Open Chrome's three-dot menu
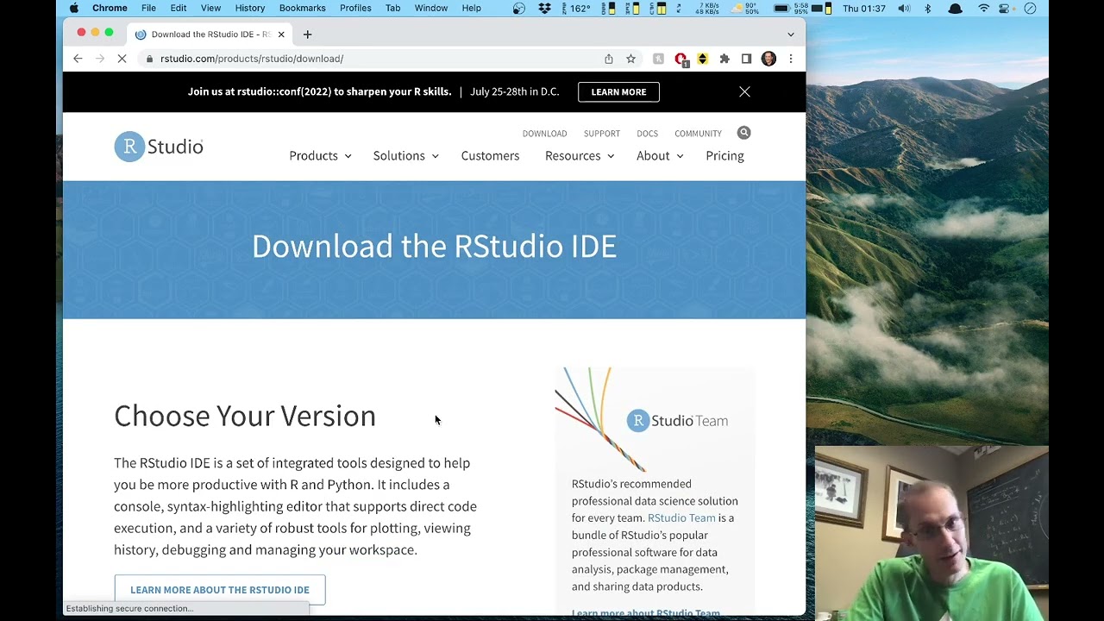Viewport: 1104px width, 621px height. tap(790, 59)
